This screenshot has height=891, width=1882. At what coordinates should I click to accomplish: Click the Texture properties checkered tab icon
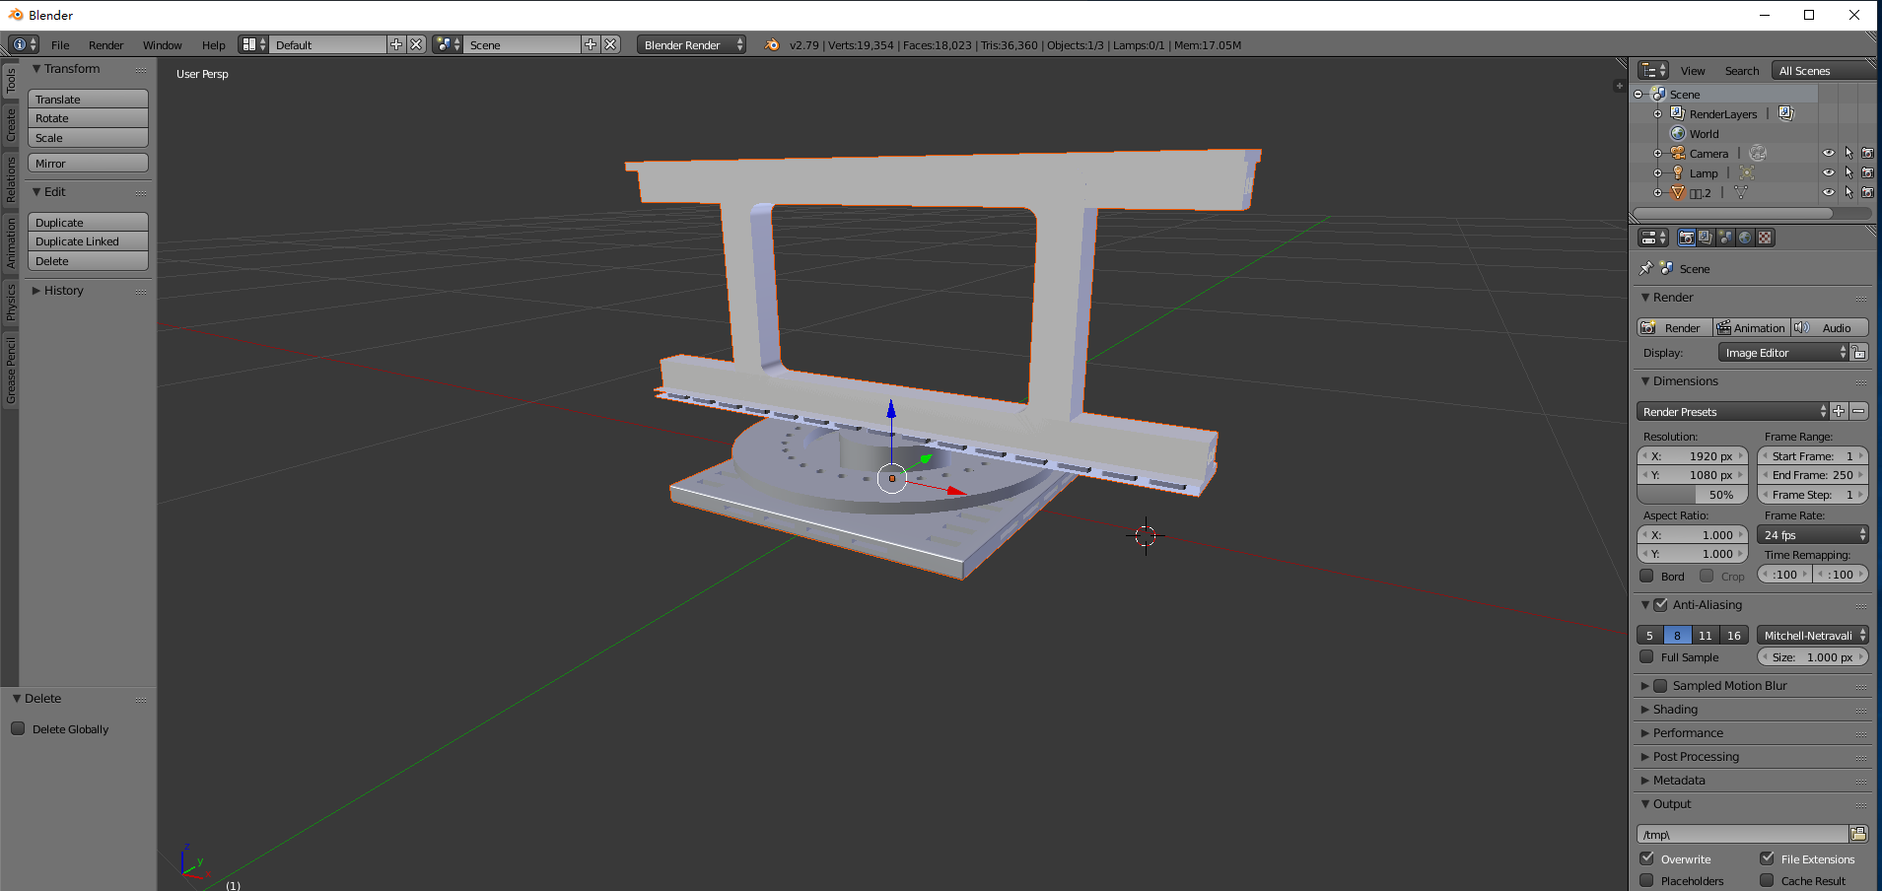pos(1764,237)
